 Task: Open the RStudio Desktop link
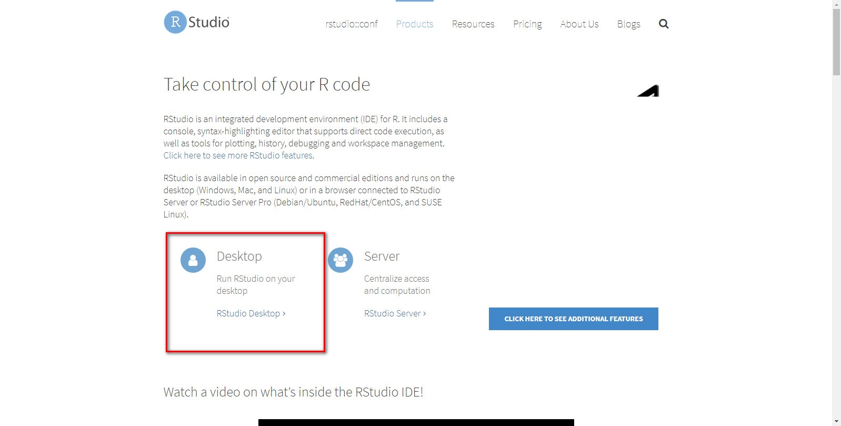(x=251, y=313)
